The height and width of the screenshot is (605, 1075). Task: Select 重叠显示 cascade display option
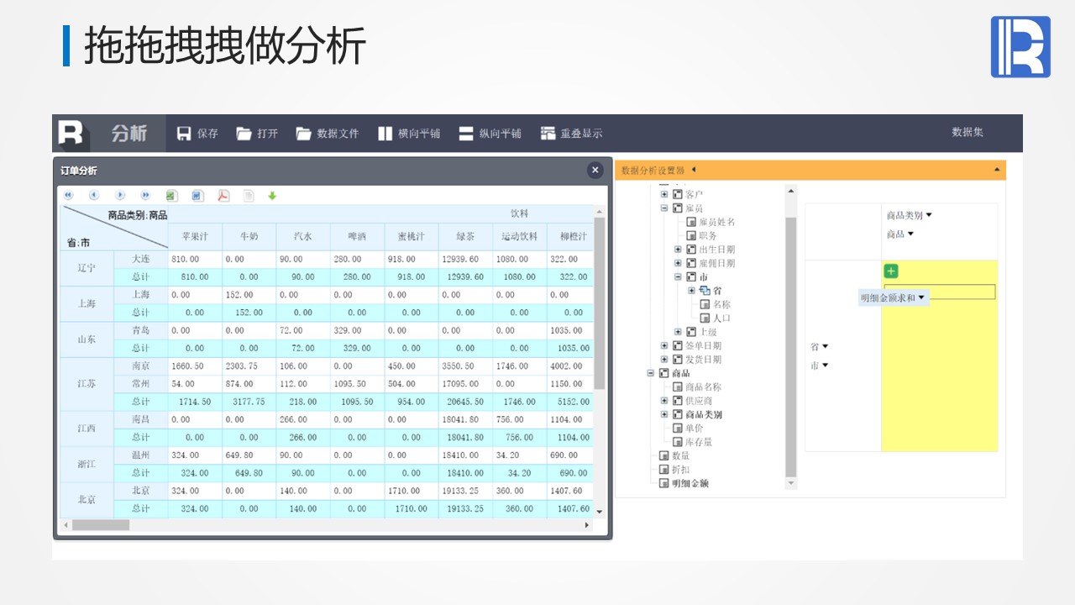(x=571, y=134)
